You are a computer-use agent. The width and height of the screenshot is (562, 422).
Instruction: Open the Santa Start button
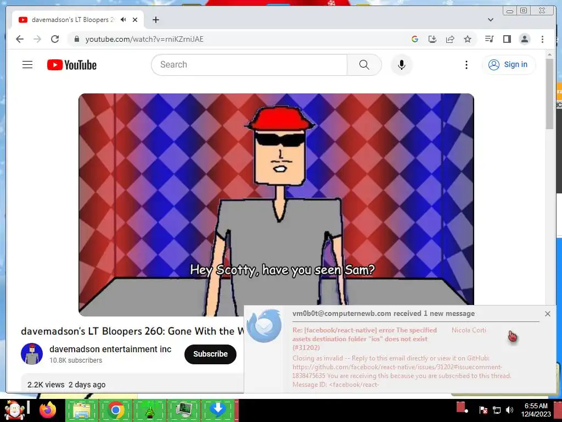click(15, 410)
